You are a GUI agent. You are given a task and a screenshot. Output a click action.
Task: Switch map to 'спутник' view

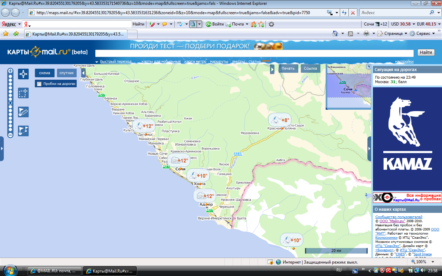(67, 73)
